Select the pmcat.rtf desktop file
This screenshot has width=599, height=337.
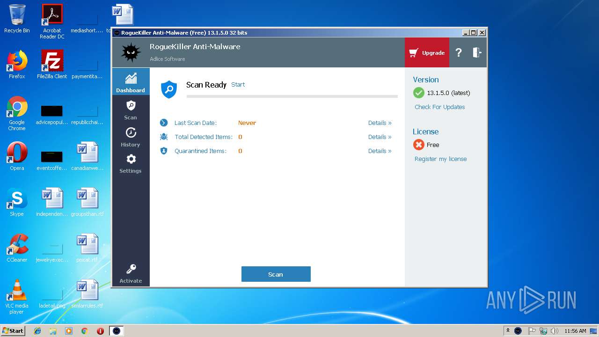point(87,248)
